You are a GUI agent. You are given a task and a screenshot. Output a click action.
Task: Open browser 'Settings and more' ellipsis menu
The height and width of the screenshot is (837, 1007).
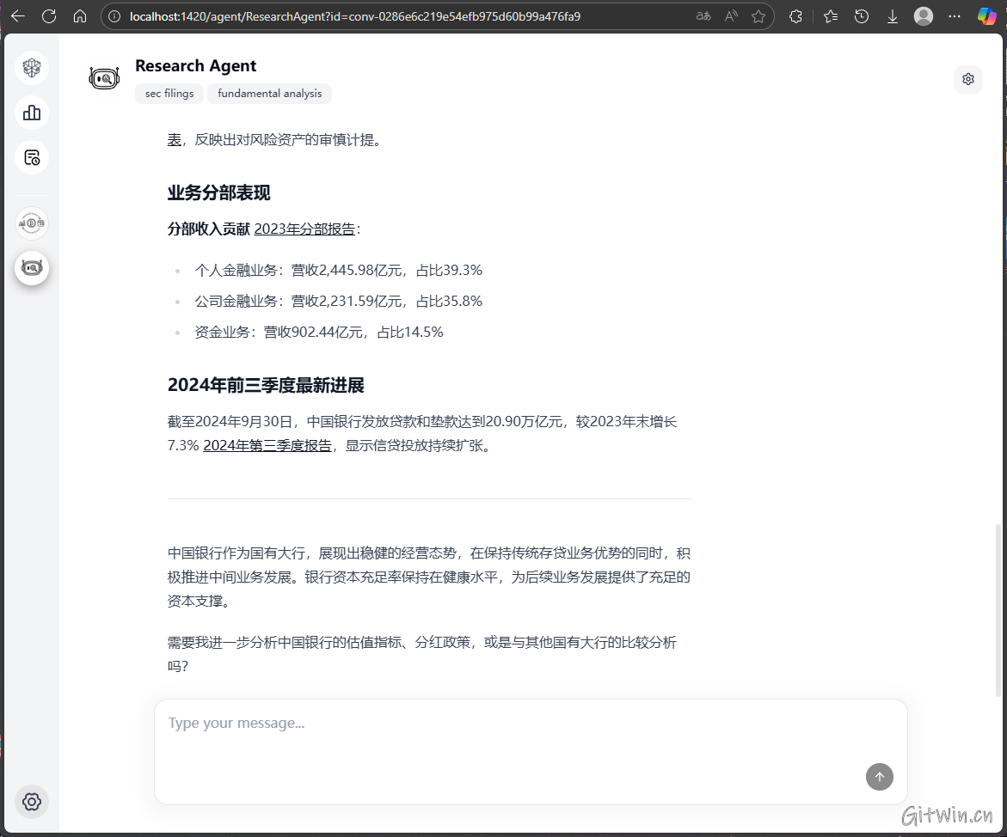point(955,16)
